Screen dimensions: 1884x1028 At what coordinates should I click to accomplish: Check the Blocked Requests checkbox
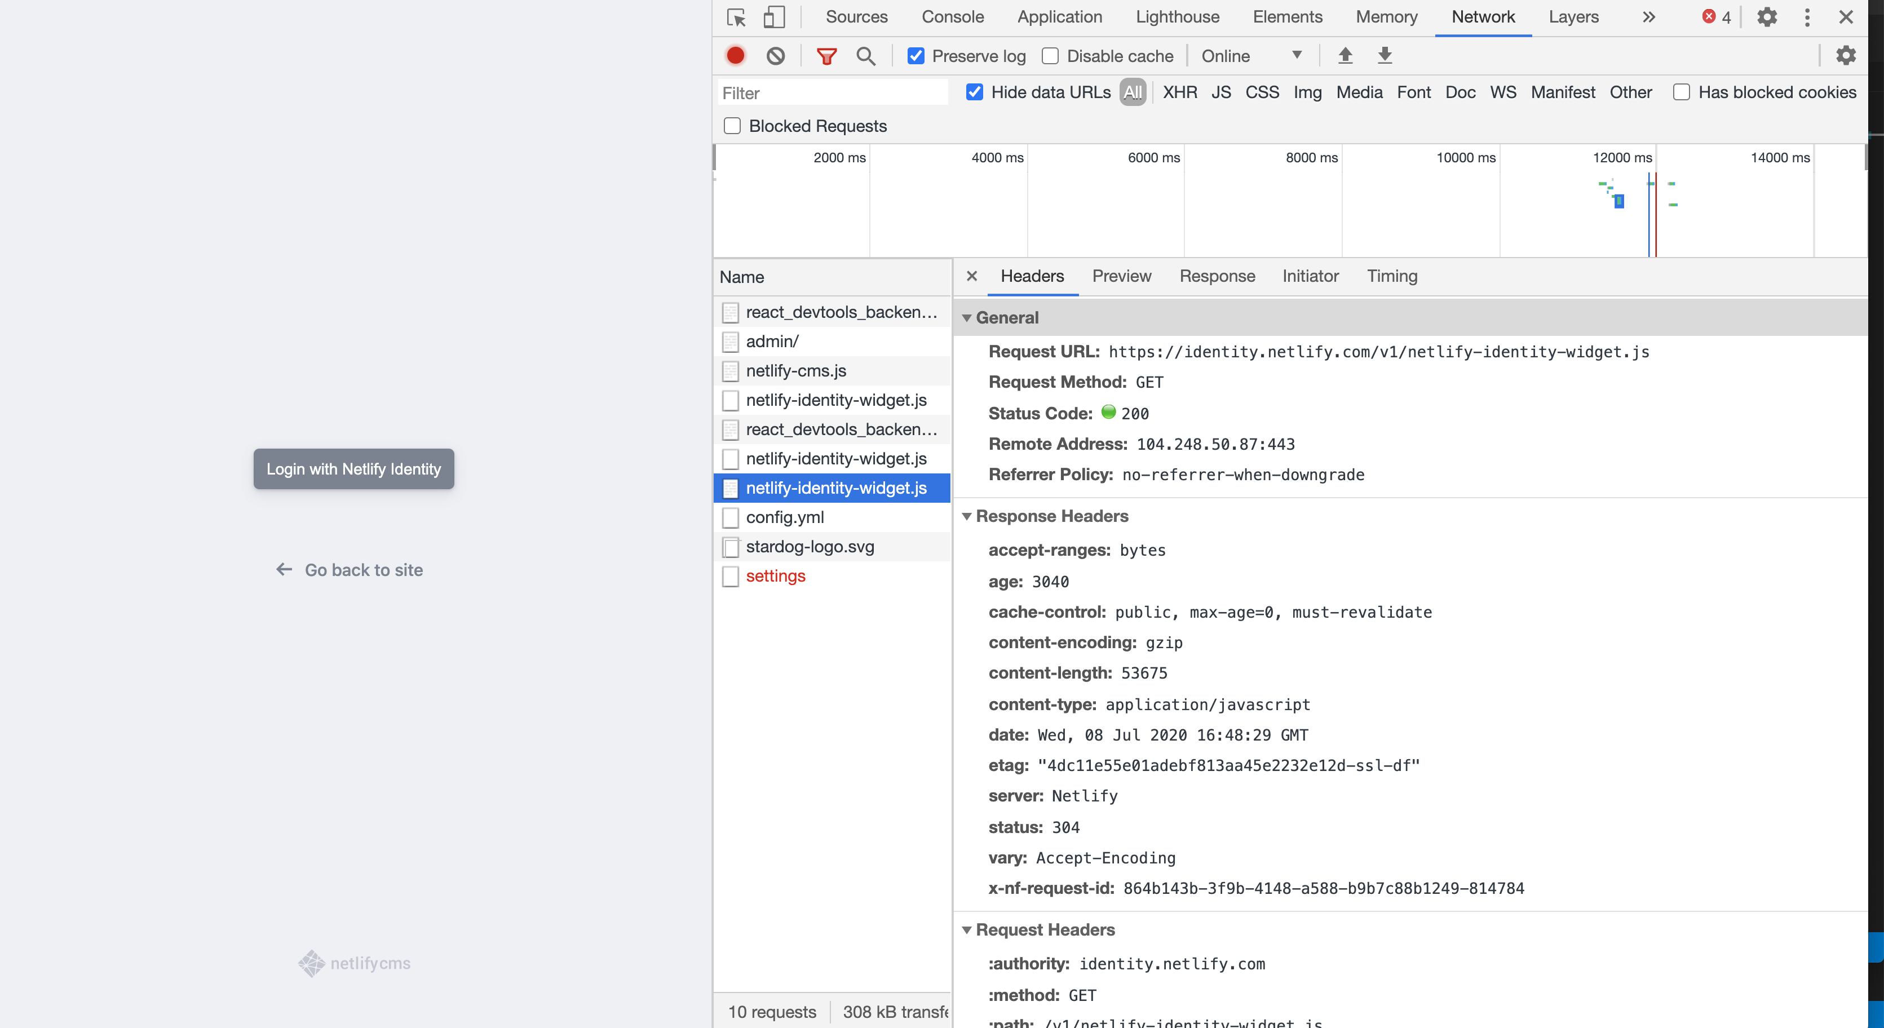point(732,126)
